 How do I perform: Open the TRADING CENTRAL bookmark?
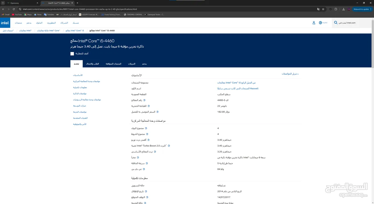pos(133,14)
